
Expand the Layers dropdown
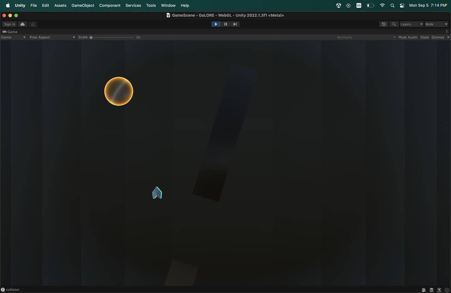412,24
